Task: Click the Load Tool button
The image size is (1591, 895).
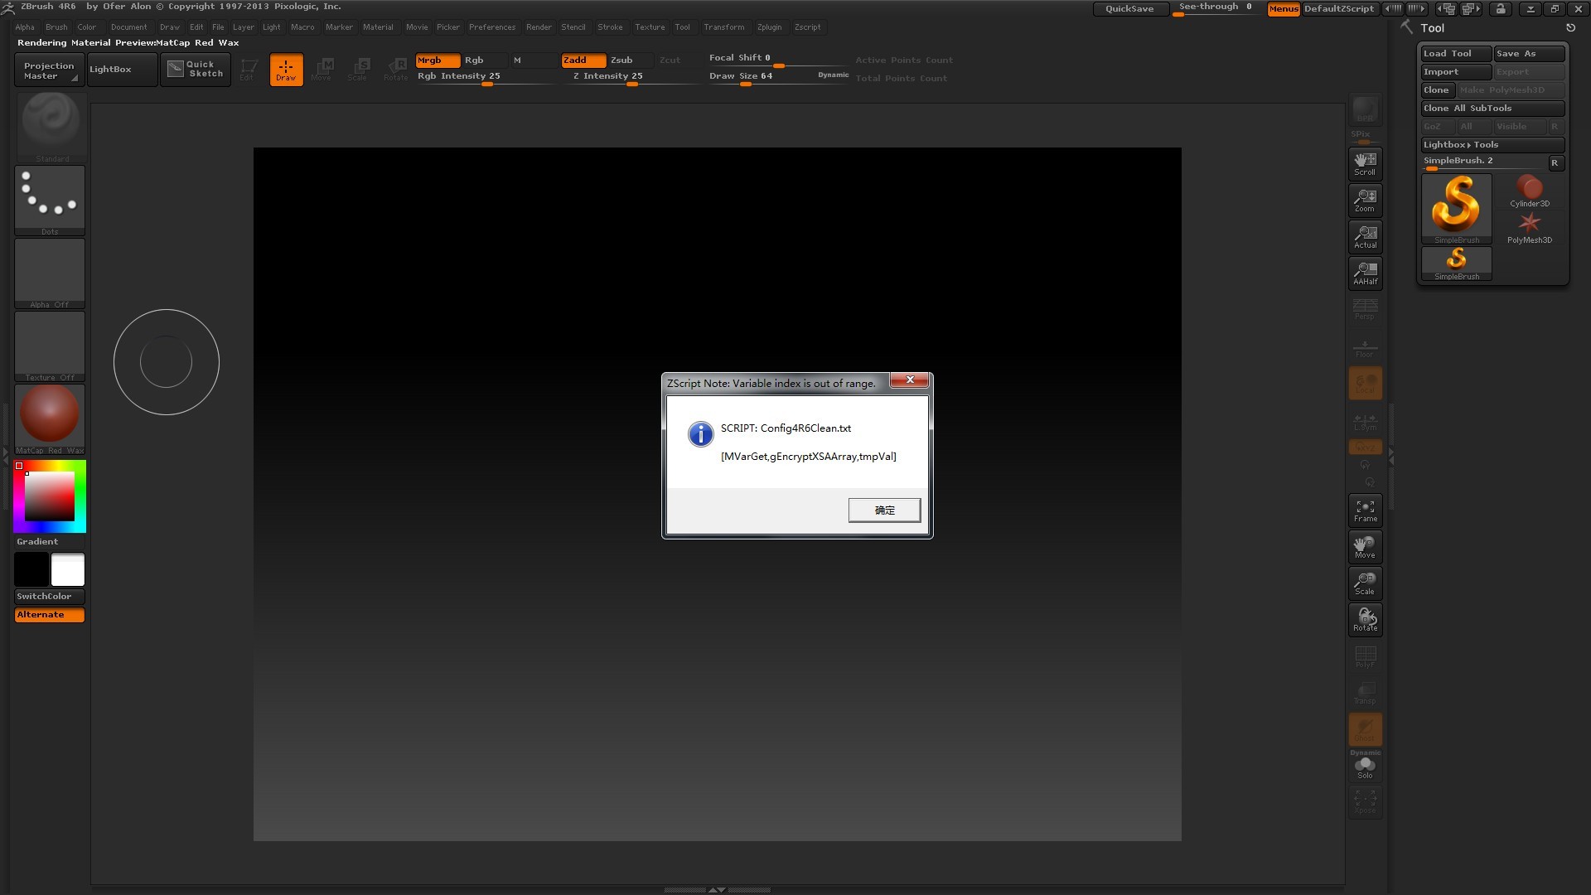Action: click(1456, 54)
